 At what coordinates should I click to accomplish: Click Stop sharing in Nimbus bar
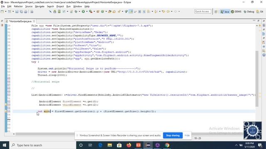click(173, 135)
